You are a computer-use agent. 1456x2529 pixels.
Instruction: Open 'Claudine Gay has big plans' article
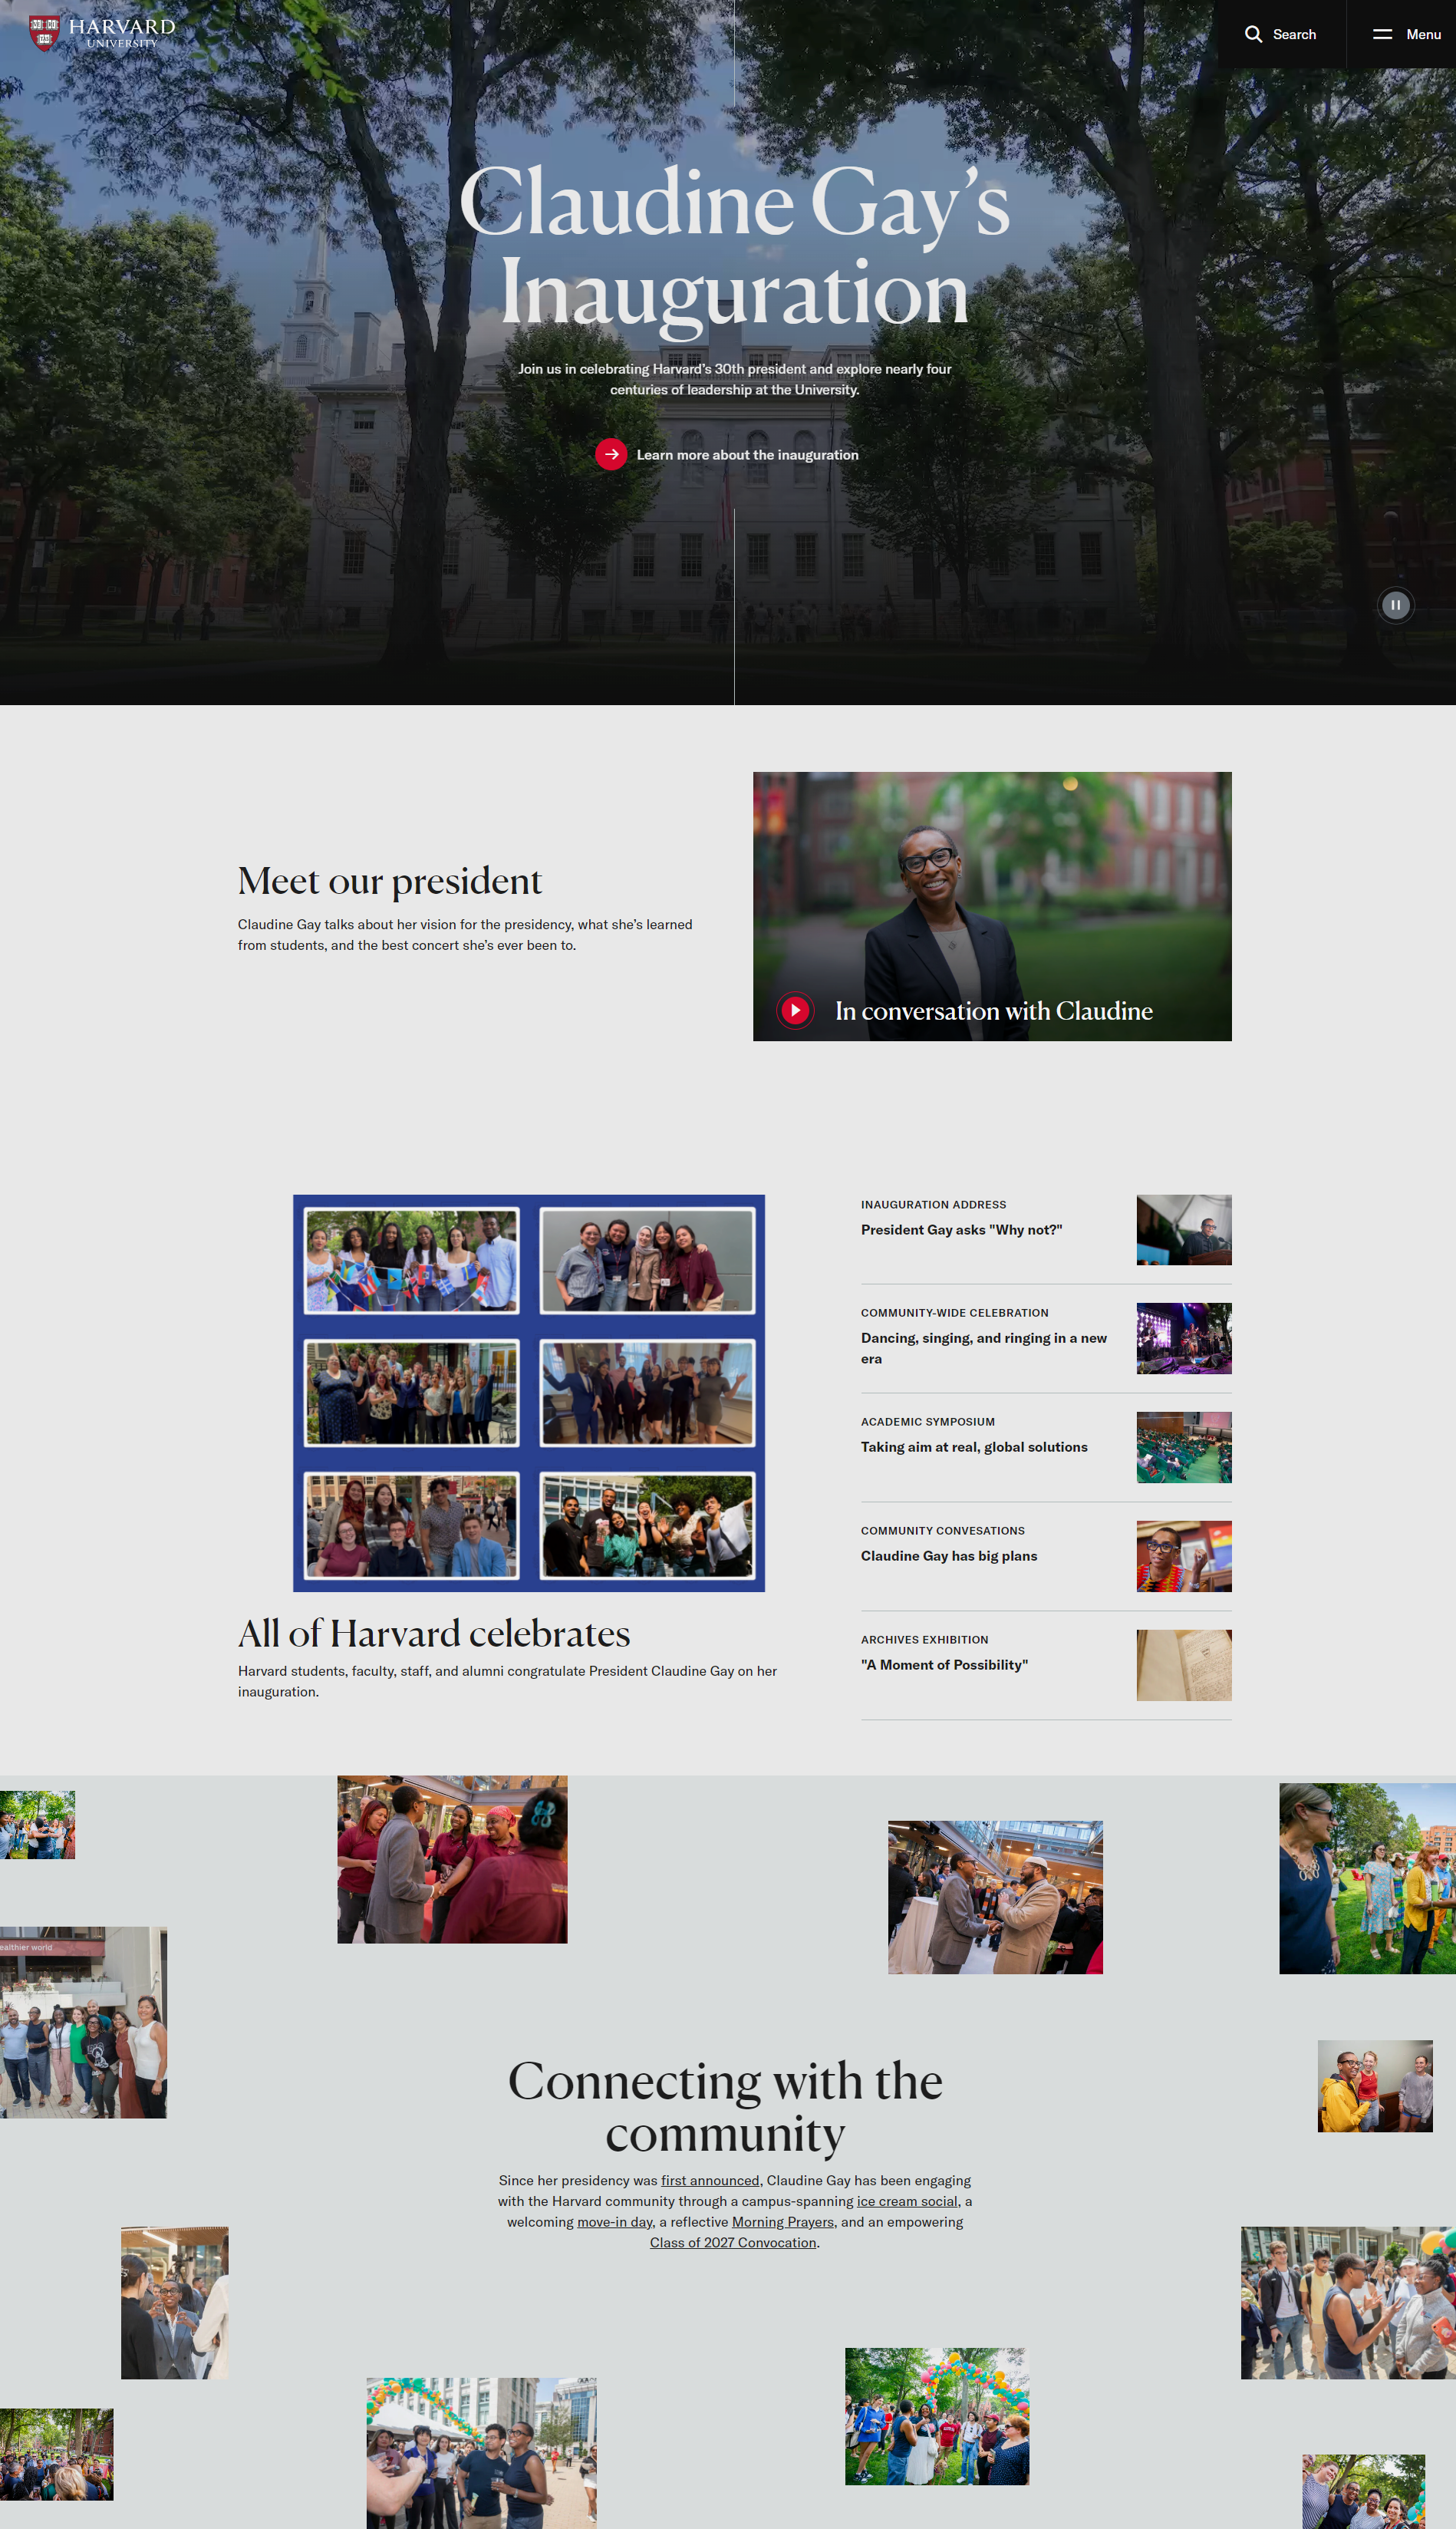click(x=949, y=1556)
